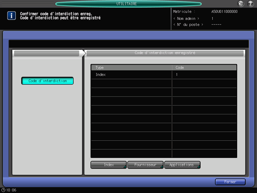
Task: Open help with the question mark icon
Action: click(251, 3)
